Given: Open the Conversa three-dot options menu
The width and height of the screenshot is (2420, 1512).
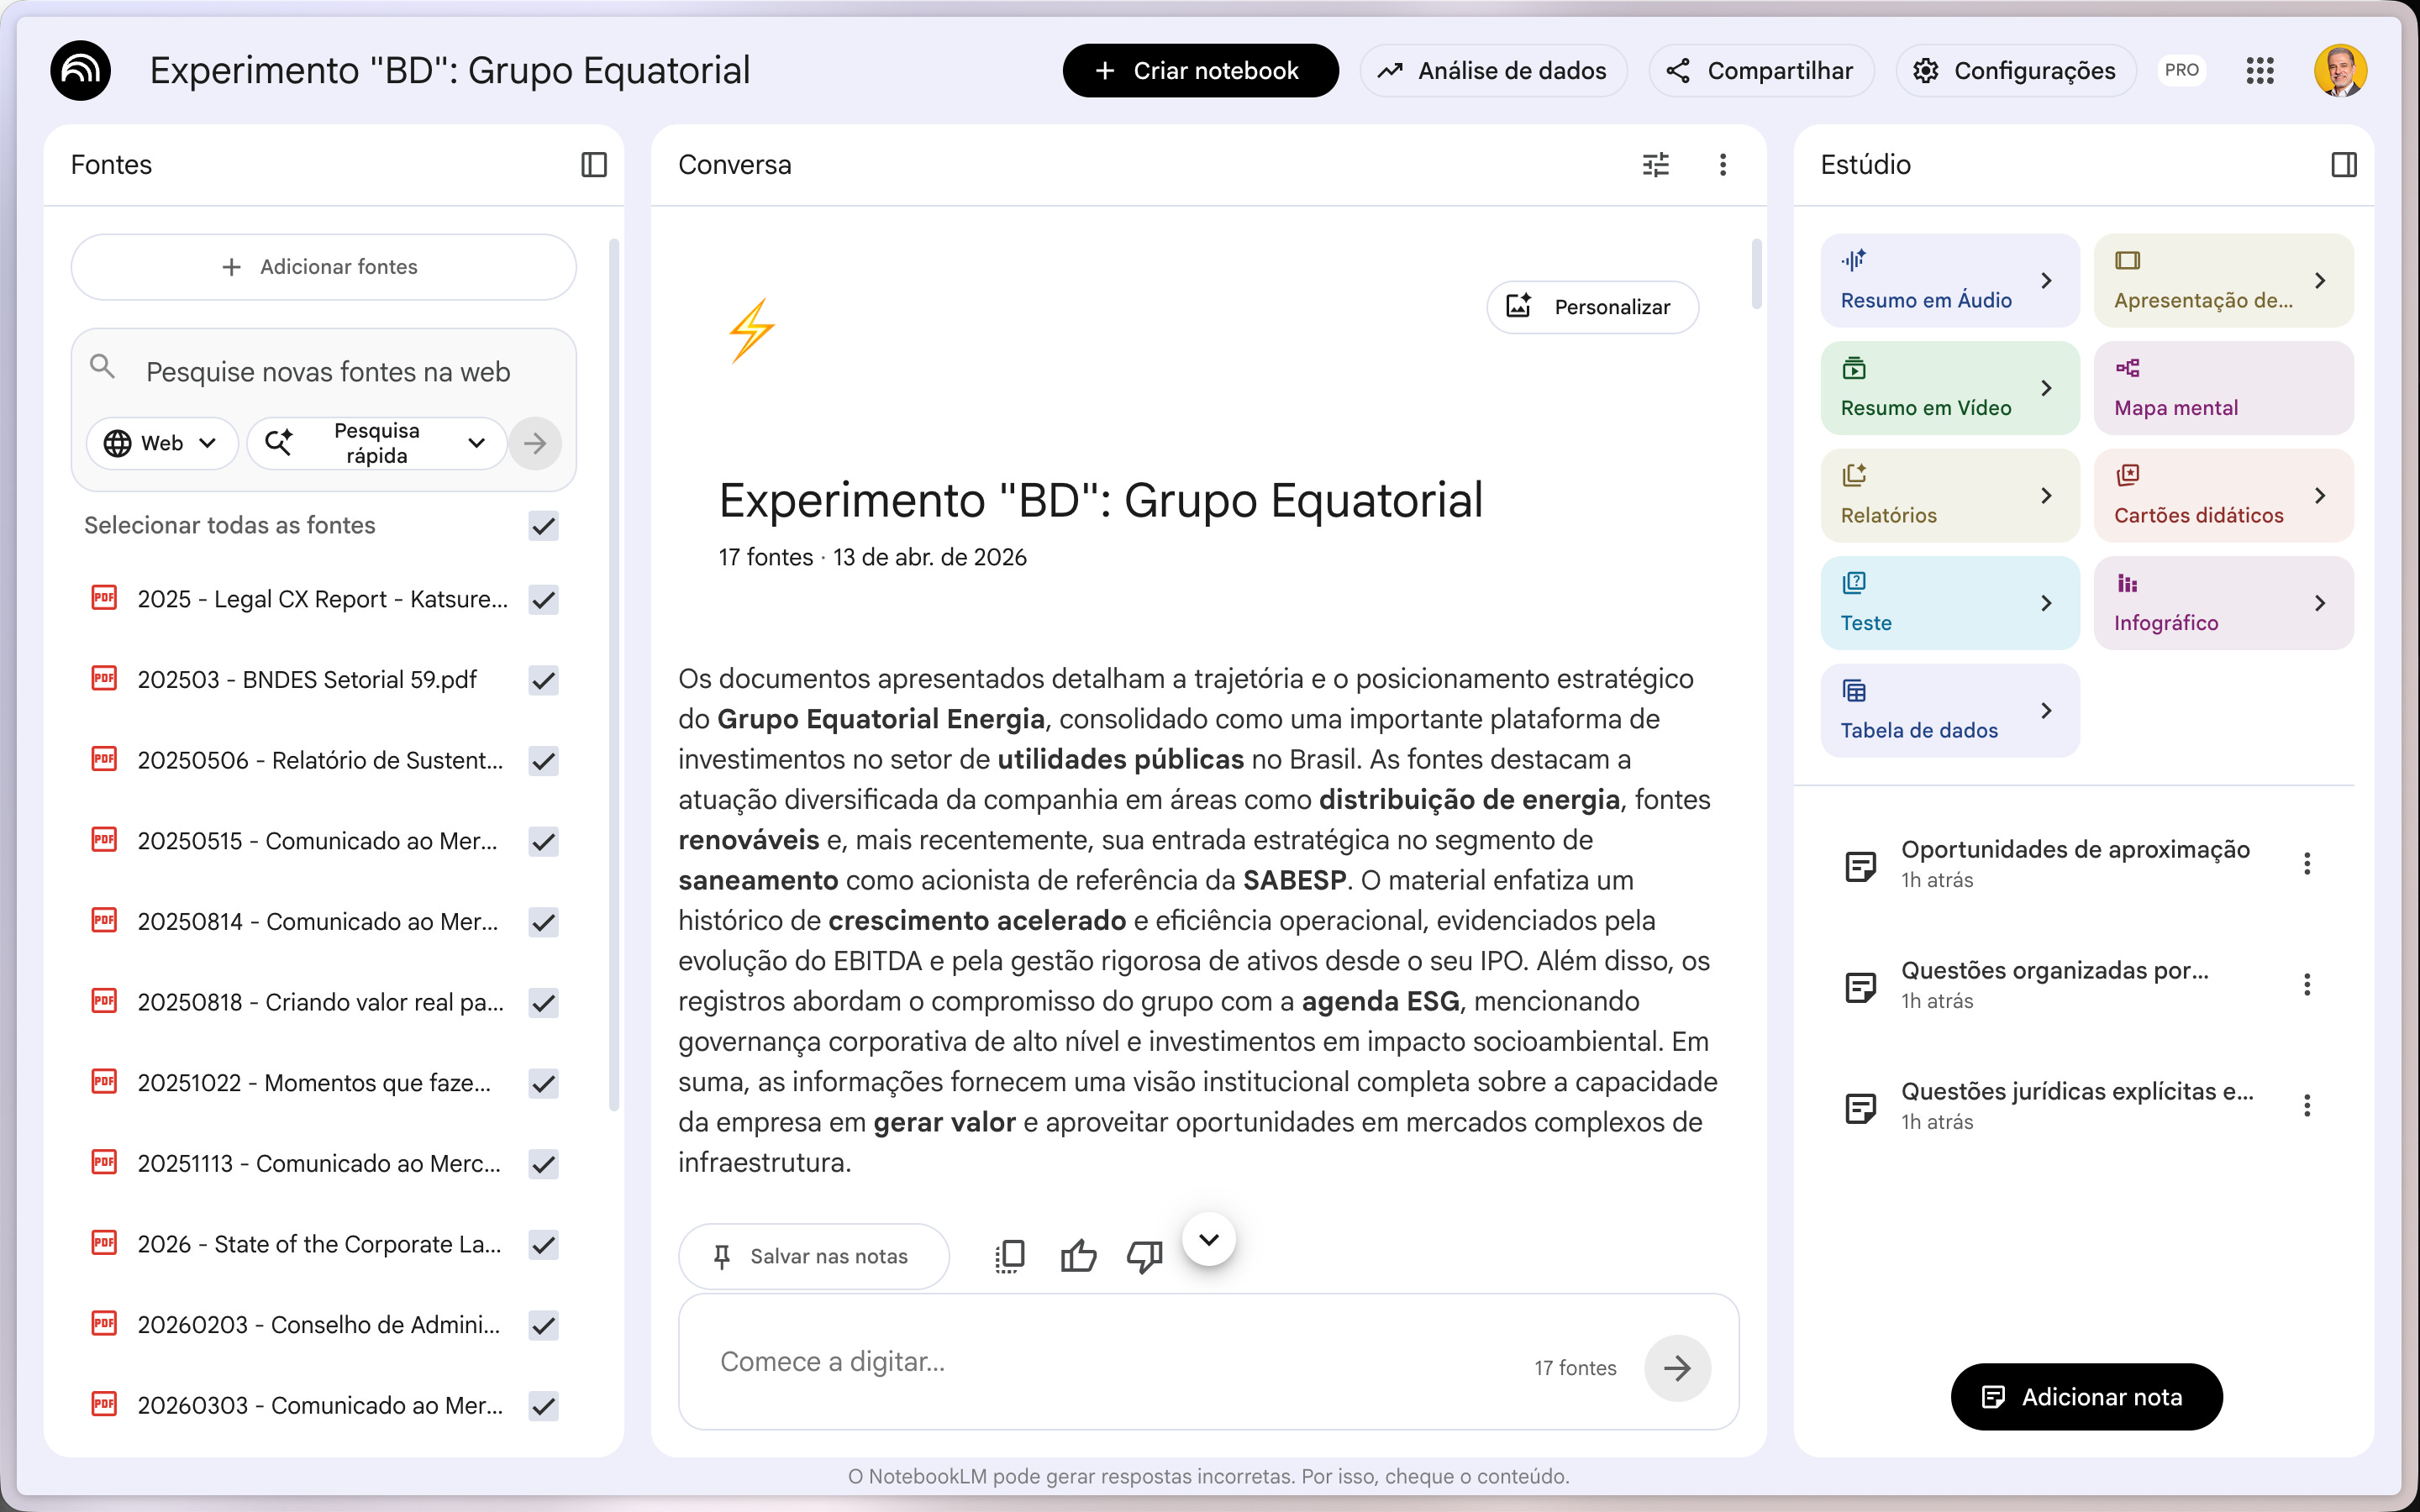Looking at the screenshot, I should pyautogui.click(x=1722, y=164).
